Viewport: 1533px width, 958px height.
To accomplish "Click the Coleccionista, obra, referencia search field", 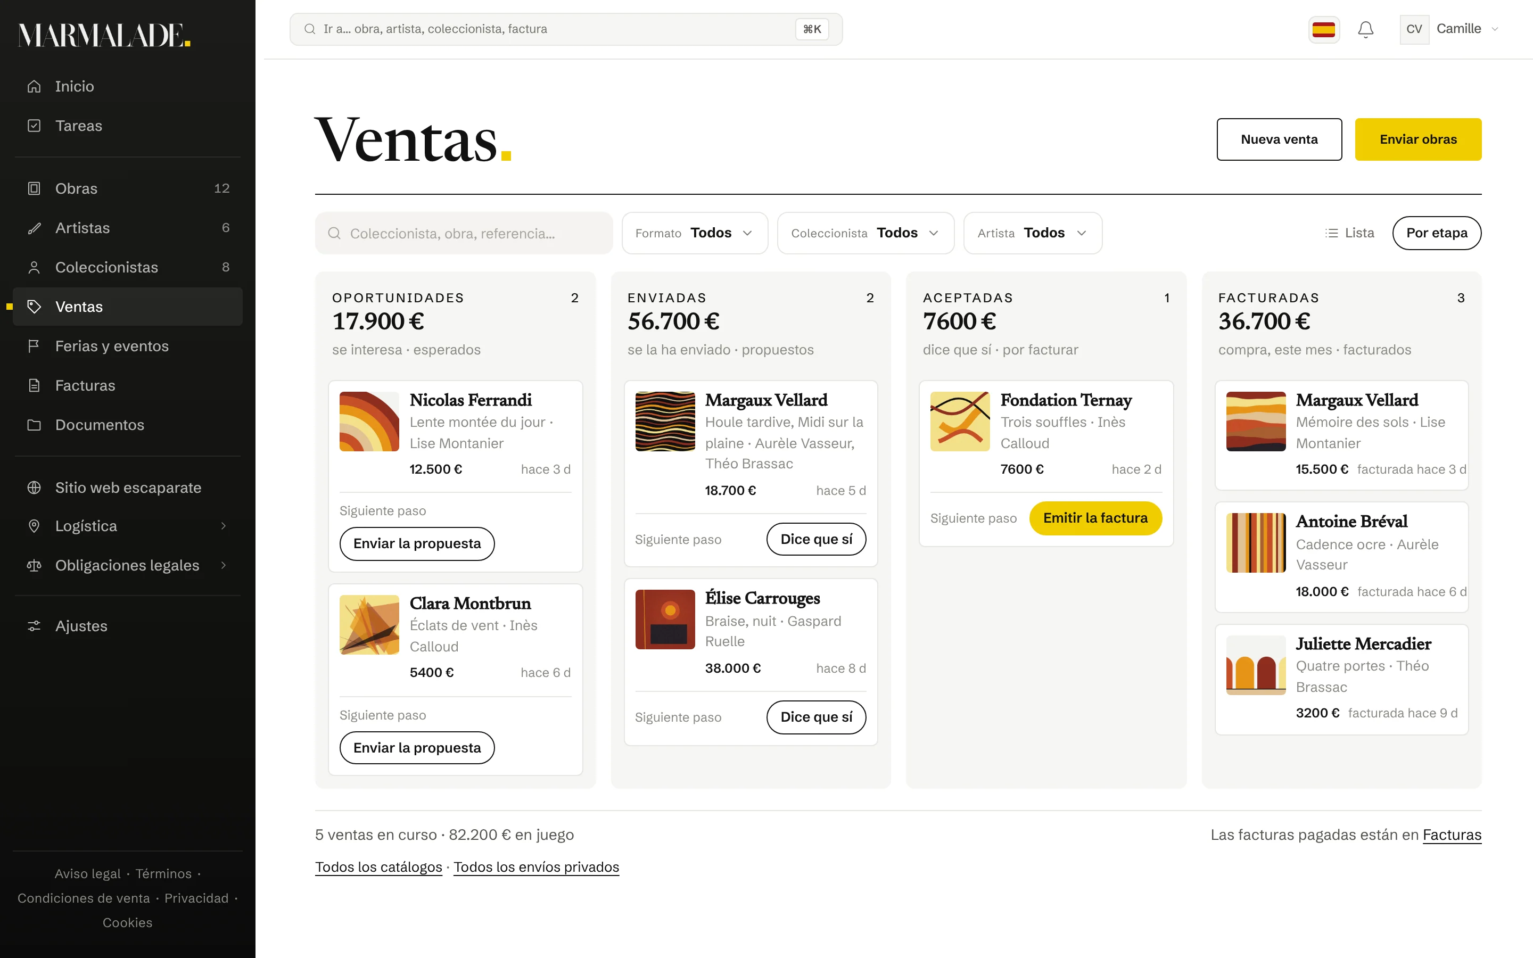I will [464, 233].
